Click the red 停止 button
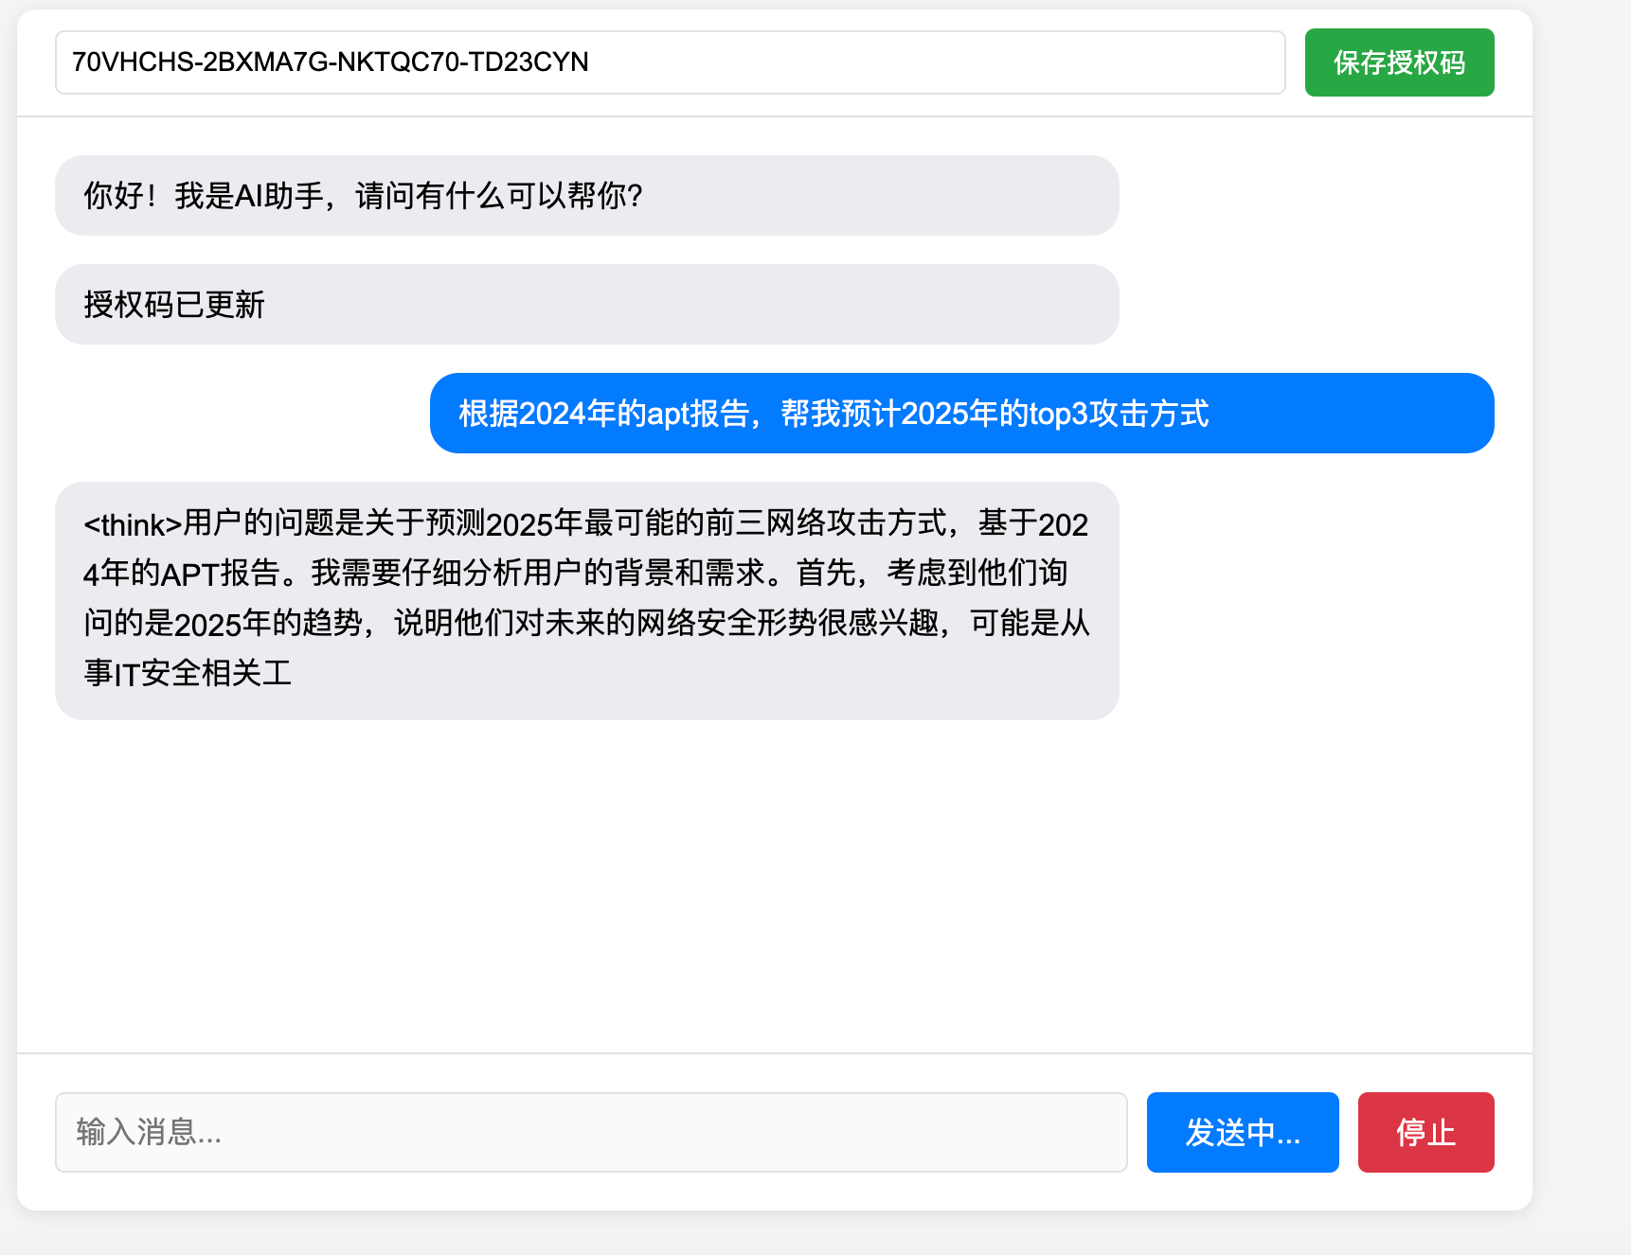 coord(1425,1132)
